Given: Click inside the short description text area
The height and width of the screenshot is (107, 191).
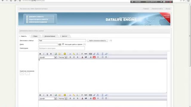Looking at the screenshot, I should click(x=103, y=76).
